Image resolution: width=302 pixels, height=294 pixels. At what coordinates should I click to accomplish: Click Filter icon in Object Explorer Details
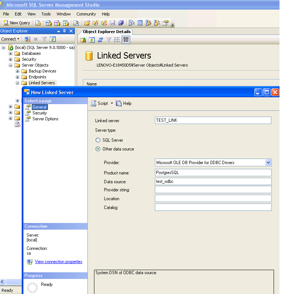tap(109, 40)
